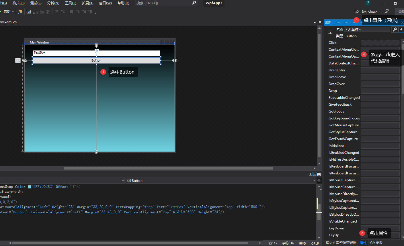The width and height of the screenshot is (404, 246).
Task: Open the Analyze (分析) menu
Action: [x=53, y=3]
